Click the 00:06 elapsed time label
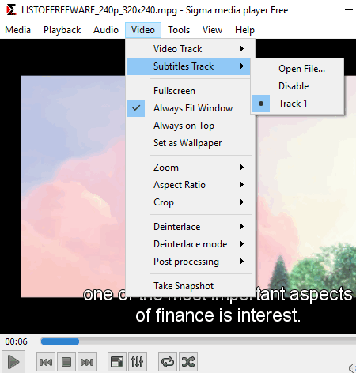 pyautogui.click(x=16, y=341)
